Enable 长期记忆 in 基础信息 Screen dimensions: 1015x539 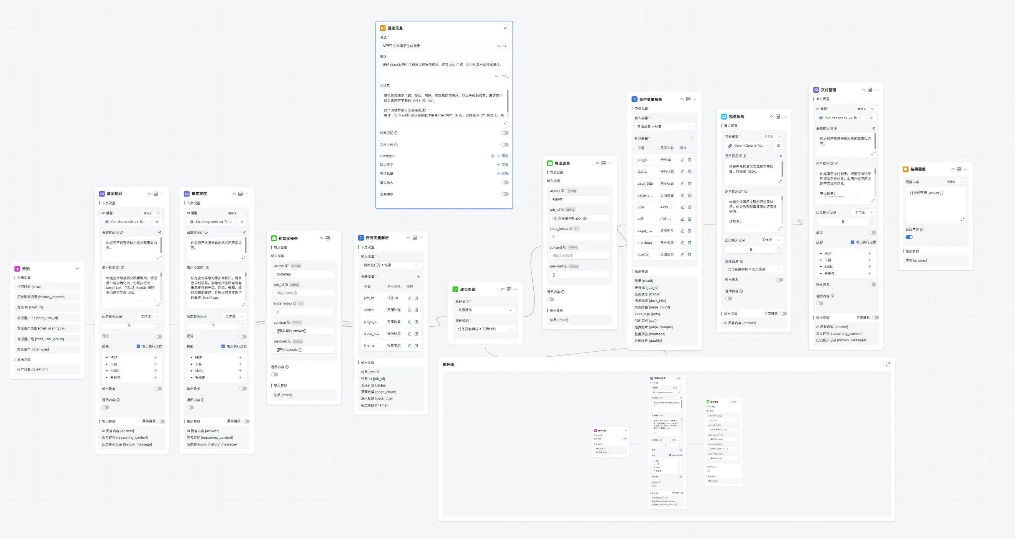coord(505,133)
